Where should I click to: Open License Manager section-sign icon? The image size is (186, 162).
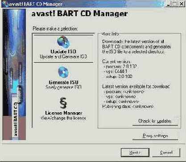[63, 103]
